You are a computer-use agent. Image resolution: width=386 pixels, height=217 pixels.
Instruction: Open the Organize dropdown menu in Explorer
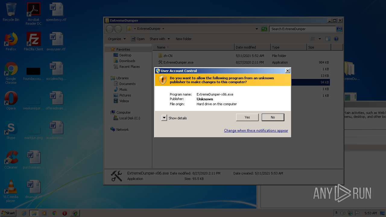point(117,39)
